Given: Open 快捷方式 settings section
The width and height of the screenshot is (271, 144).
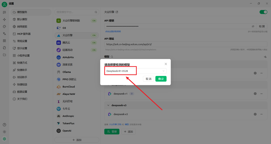Looking at the screenshot, I should click(31, 63).
